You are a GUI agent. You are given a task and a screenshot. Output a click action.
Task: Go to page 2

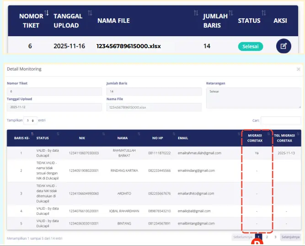click(267, 237)
